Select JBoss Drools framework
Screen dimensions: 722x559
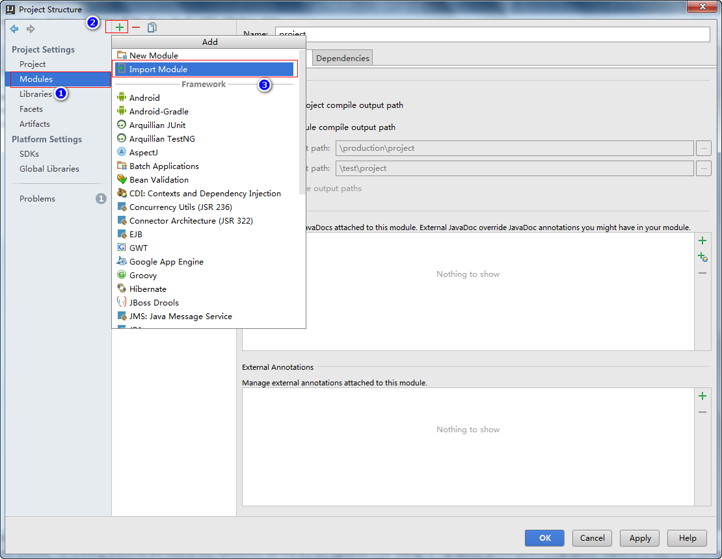click(206, 302)
